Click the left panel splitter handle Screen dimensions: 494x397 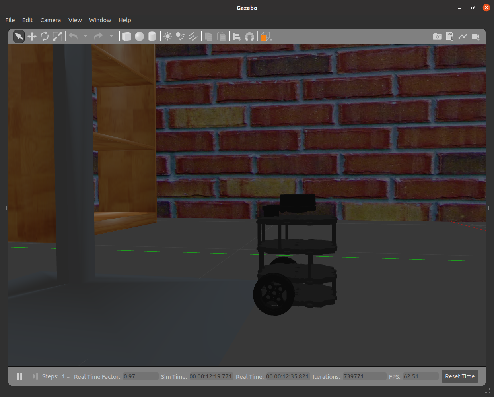click(x=6, y=208)
